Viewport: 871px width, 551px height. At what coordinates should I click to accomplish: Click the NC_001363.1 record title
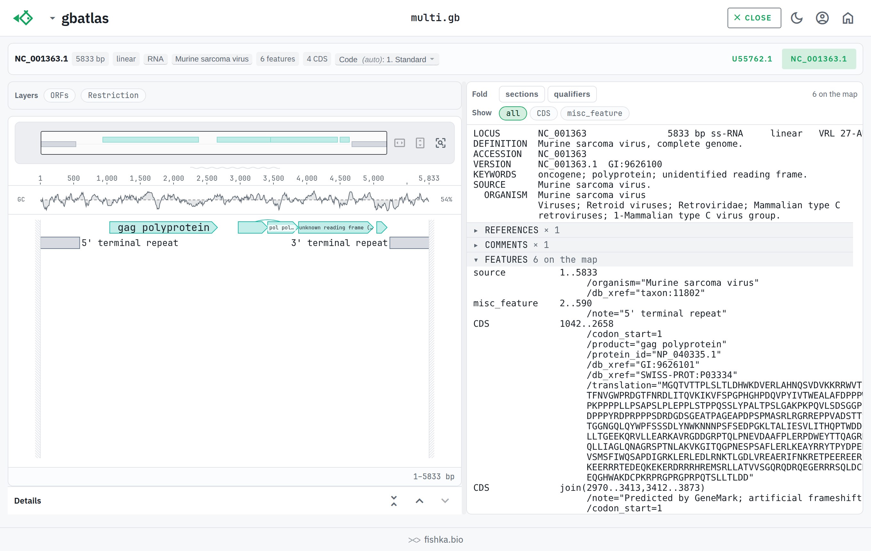(41, 59)
